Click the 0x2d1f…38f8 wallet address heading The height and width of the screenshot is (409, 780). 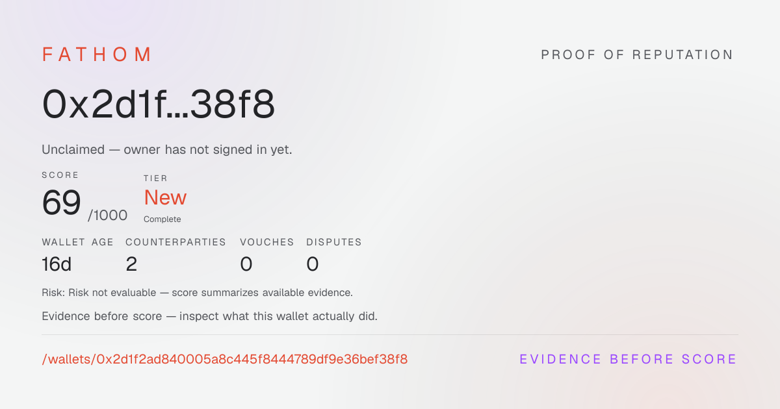[x=159, y=105]
